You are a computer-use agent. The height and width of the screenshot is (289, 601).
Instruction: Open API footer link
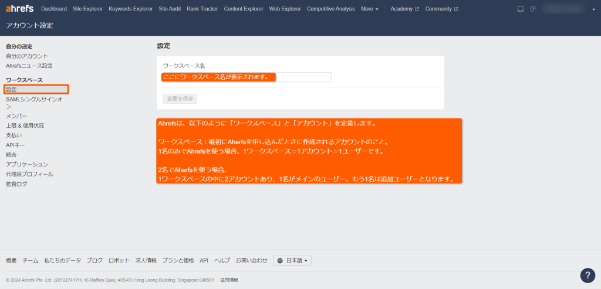[x=204, y=260]
